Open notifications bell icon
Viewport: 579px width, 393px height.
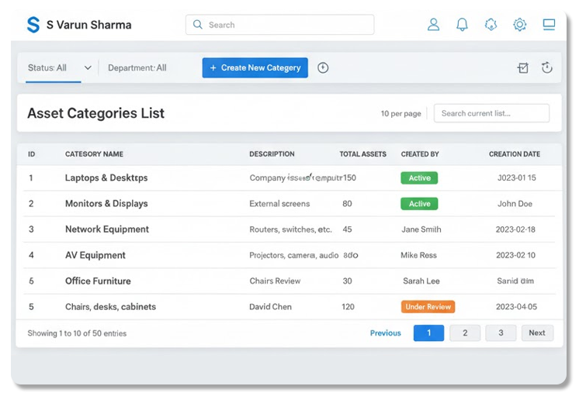tap(462, 25)
